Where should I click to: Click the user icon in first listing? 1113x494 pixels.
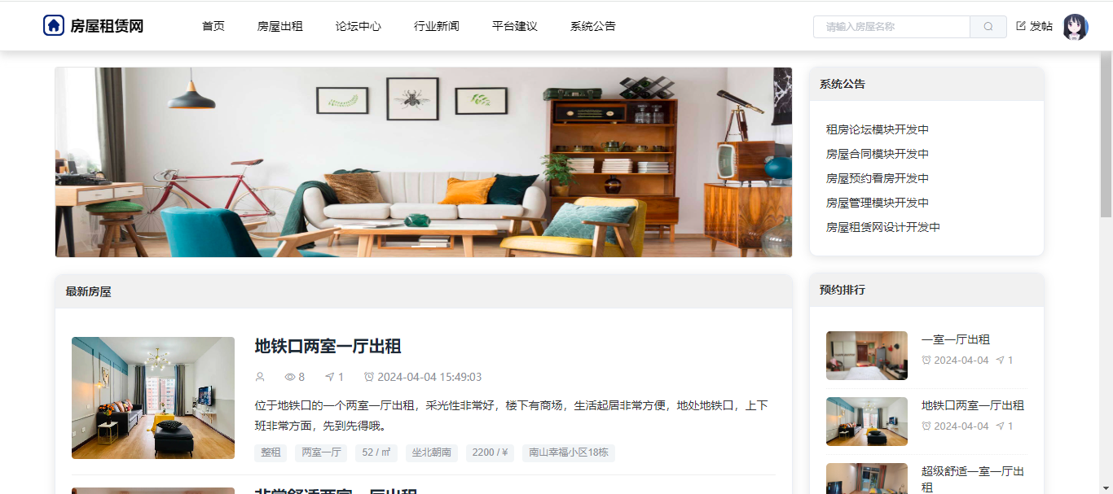pos(260,377)
